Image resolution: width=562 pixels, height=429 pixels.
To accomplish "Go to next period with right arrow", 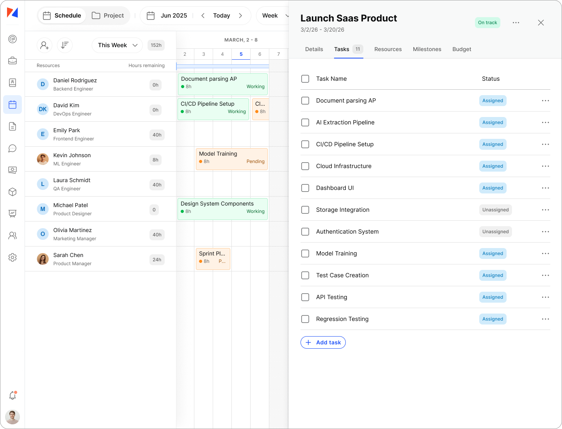I will 240,16.
